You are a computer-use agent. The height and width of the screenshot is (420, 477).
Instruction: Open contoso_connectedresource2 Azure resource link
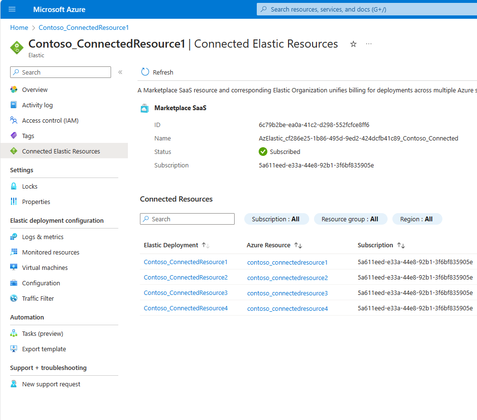(288, 278)
